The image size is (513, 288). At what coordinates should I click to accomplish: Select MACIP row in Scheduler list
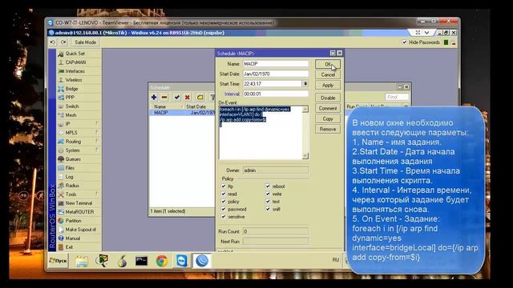[182, 113]
